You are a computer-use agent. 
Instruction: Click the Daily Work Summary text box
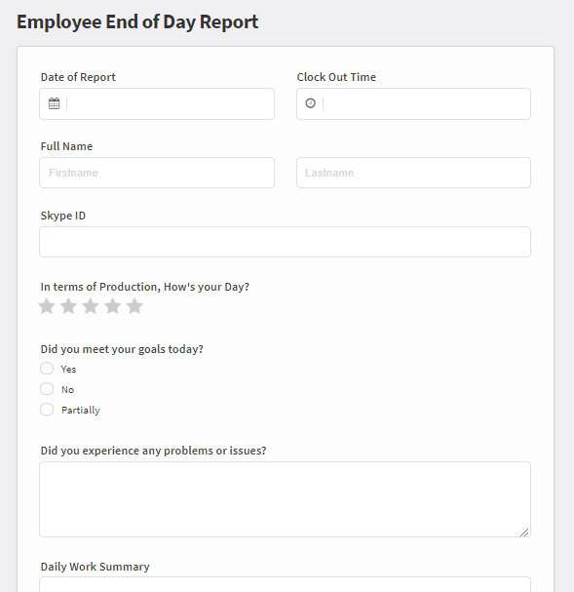(286, 584)
